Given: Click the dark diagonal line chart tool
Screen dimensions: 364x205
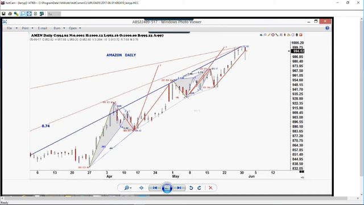Looking at the screenshot, I should click(277, 35).
